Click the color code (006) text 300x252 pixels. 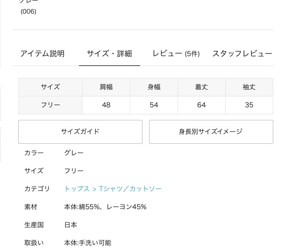pos(28,12)
